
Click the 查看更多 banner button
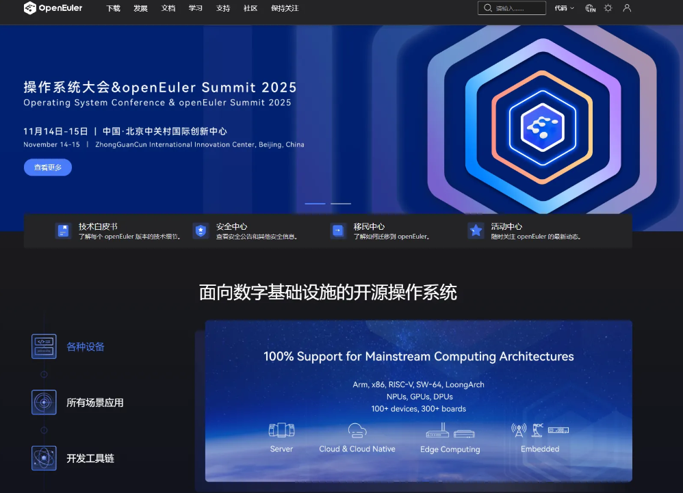[x=48, y=168]
